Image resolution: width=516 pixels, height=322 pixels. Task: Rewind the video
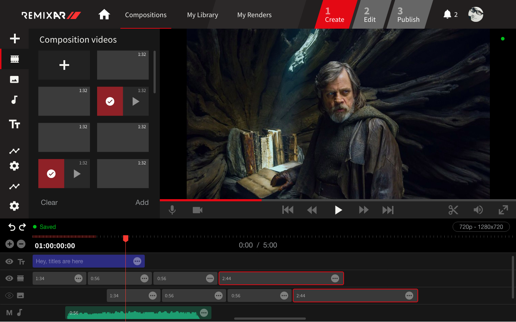(312, 210)
